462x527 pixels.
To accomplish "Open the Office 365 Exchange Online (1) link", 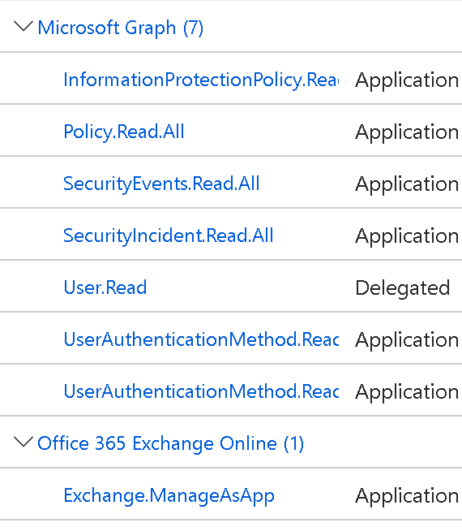I will pos(171,443).
